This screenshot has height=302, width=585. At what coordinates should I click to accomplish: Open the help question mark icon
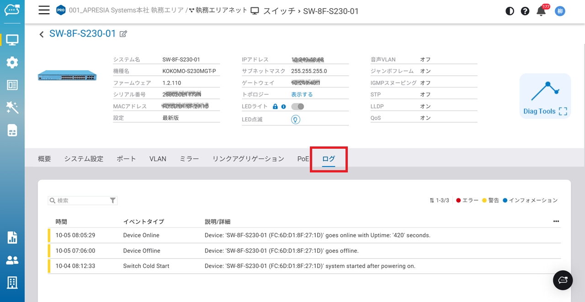point(525,11)
